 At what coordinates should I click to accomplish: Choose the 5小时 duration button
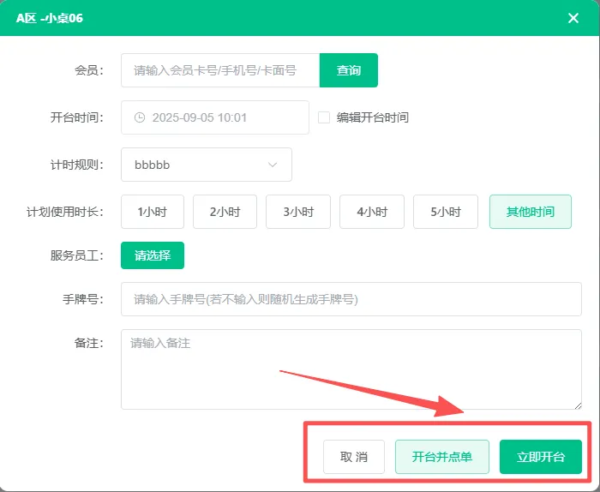[445, 212]
